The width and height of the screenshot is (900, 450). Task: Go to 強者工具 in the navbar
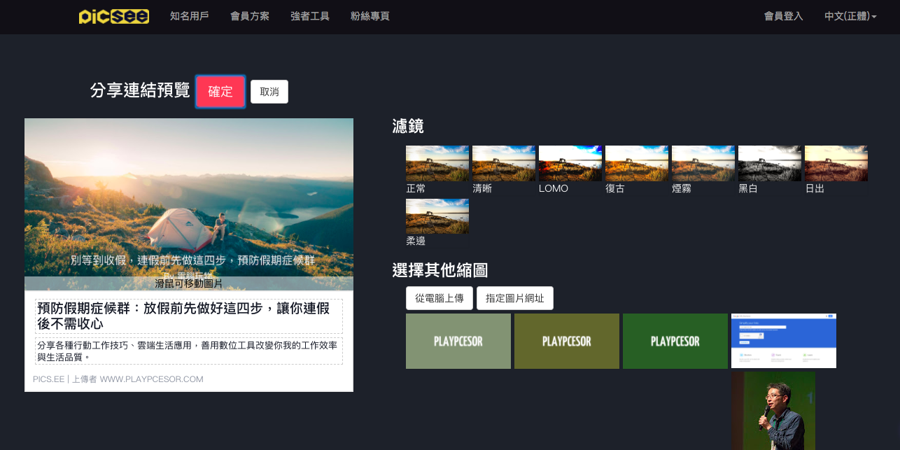point(309,16)
